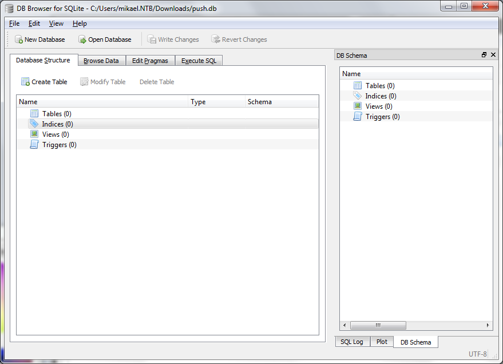Image resolution: width=503 pixels, height=364 pixels.
Task: Float the DB Schema dock panel
Action: (484, 55)
